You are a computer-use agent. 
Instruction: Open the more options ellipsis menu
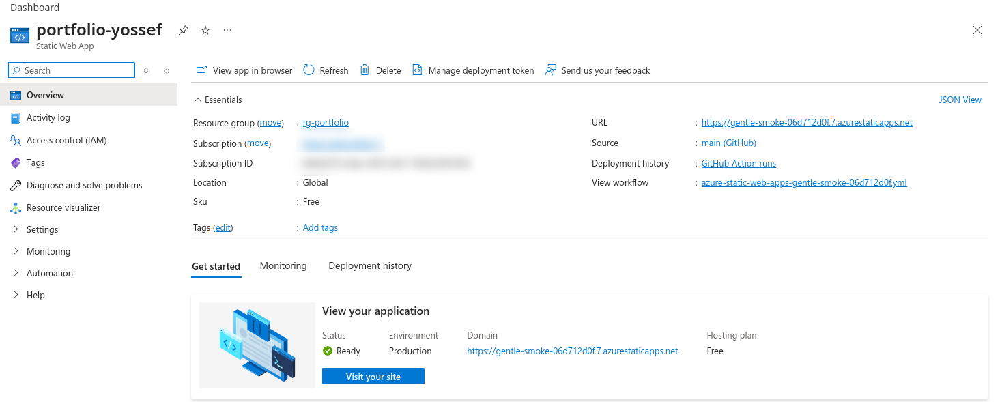point(227,31)
